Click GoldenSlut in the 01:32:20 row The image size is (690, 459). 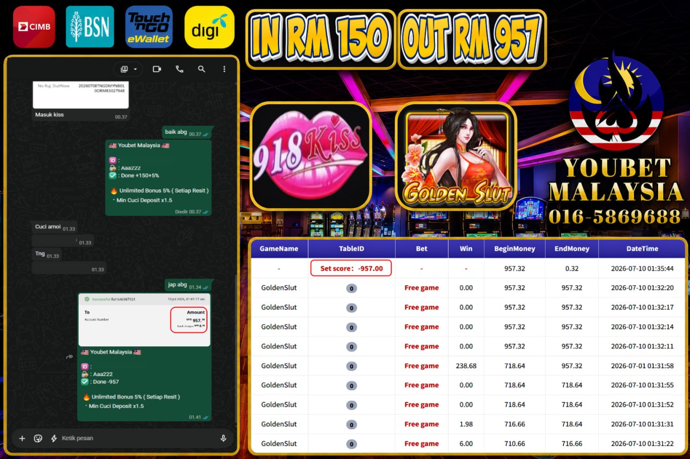(x=279, y=287)
